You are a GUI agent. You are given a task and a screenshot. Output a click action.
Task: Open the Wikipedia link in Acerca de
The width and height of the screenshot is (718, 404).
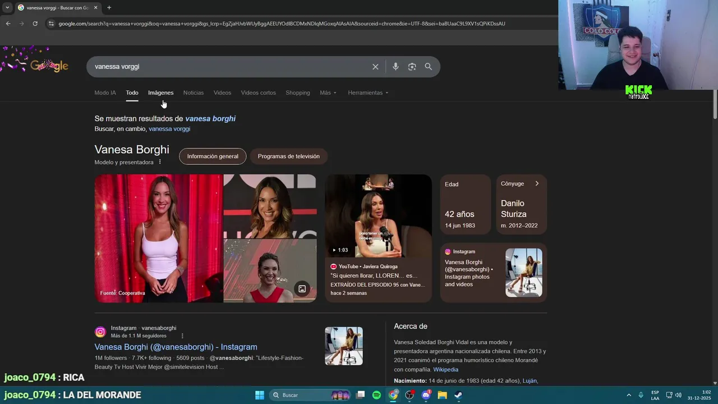(x=446, y=370)
